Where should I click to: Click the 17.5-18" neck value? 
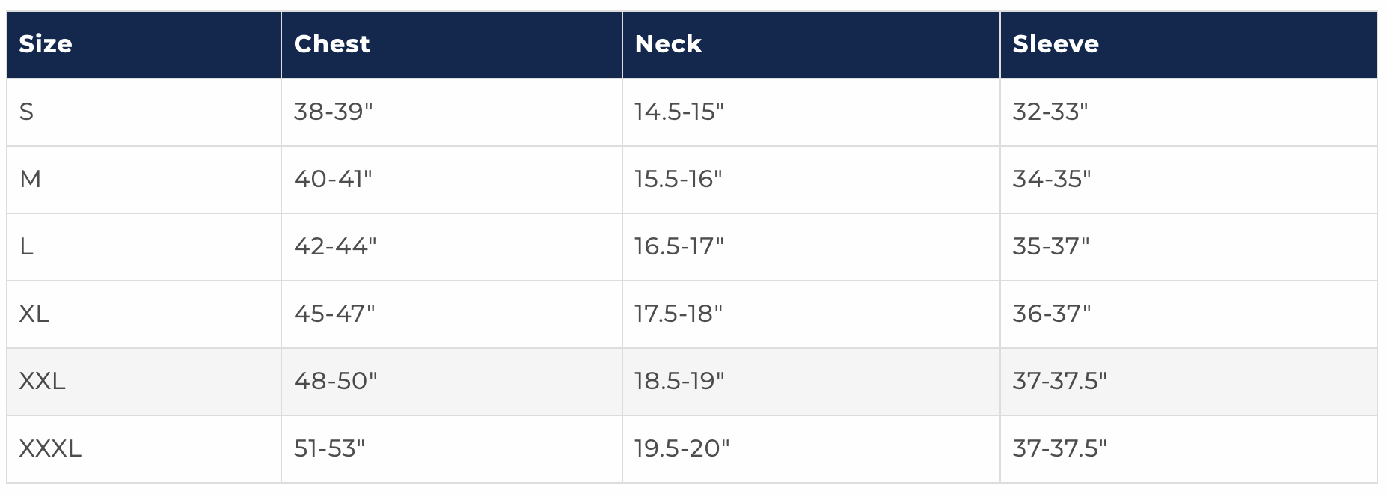click(x=679, y=314)
